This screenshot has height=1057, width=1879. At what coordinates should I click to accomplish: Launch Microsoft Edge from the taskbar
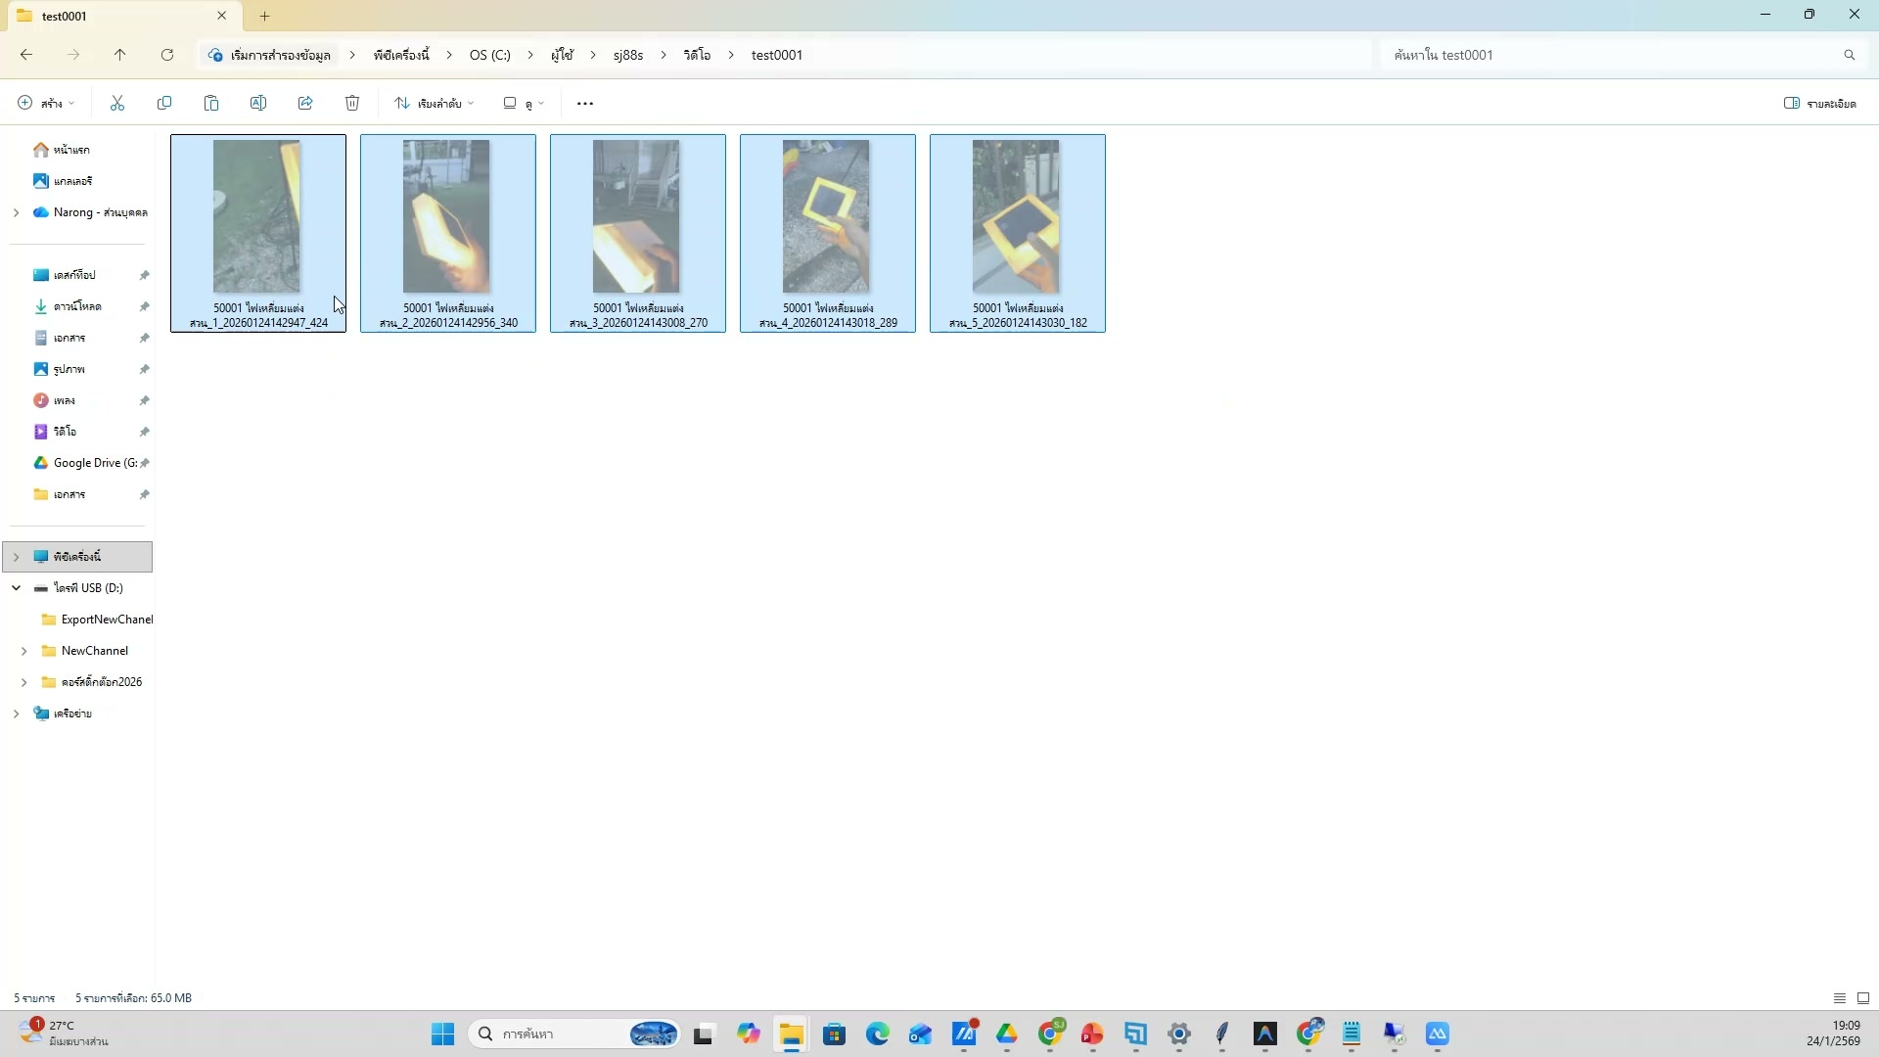tap(878, 1034)
